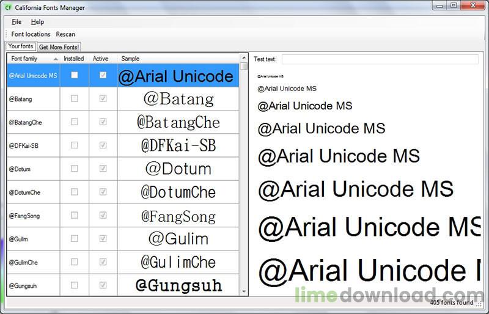Select the @Dotum font name cell
The width and height of the screenshot is (489, 314).
click(34, 169)
